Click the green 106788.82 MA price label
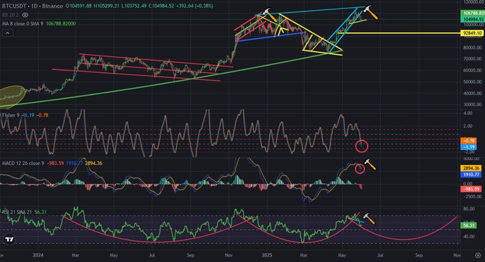Image resolution: width=485 pixels, height=262 pixels. pyautogui.click(x=472, y=13)
